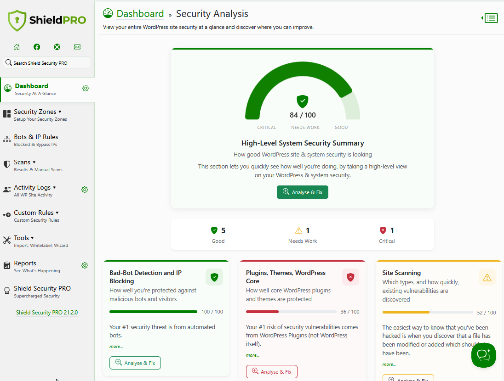Click the Tools wrench icon
Screen dimensions: 504x381
click(7, 240)
